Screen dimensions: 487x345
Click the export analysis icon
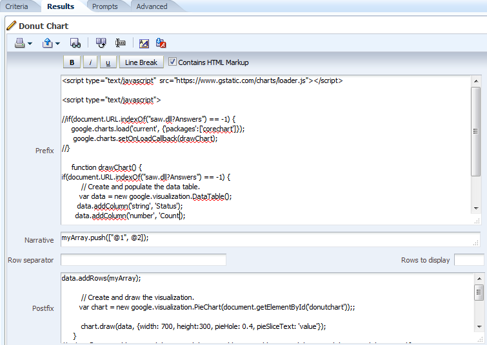coord(48,43)
